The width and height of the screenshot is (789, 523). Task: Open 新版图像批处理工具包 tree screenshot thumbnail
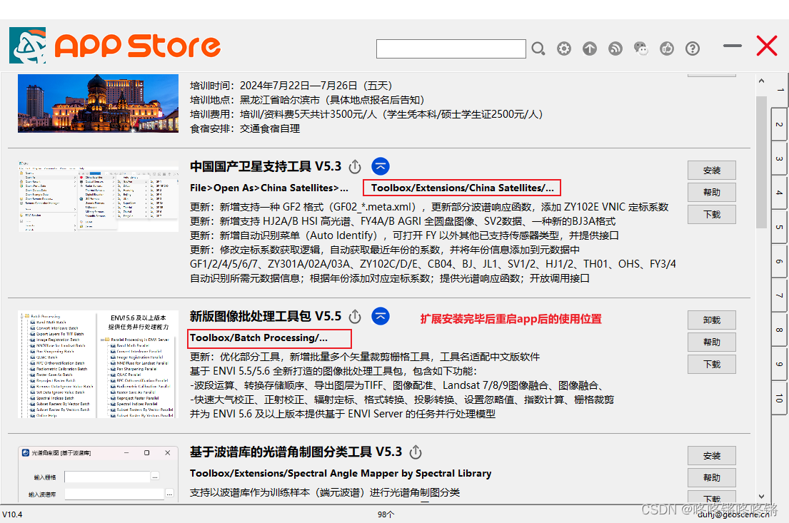tap(98, 364)
